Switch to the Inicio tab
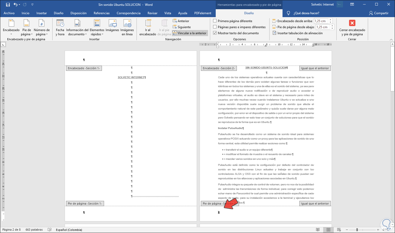Screen dimensions: 395x233 [x=26, y=13]
